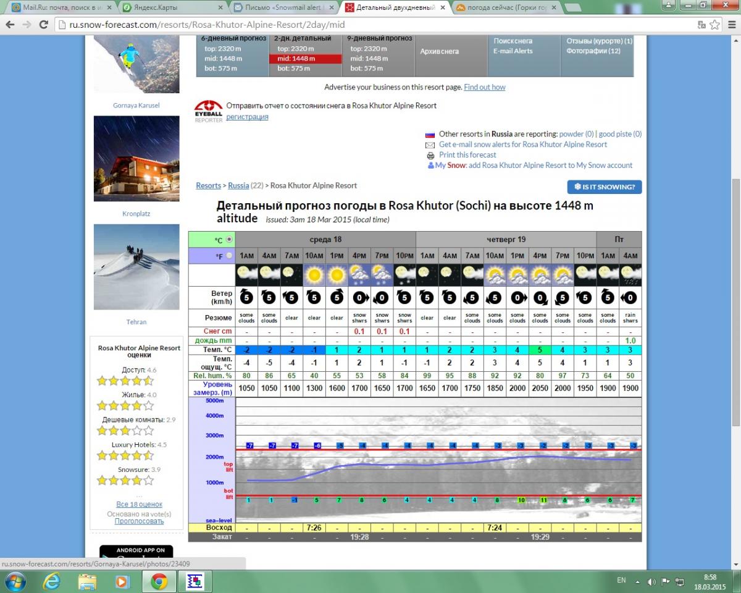Select the °C temperature unit

[229, 239]
